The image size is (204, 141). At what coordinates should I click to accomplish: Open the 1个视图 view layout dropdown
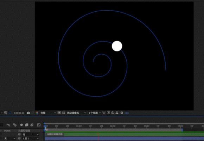click(x=95, y=113)
